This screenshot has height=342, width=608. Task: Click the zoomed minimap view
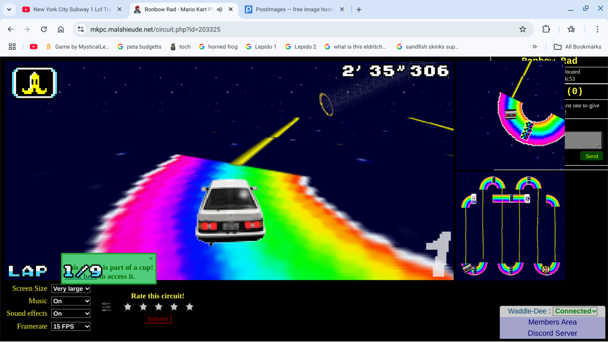(x=511, y=115)
